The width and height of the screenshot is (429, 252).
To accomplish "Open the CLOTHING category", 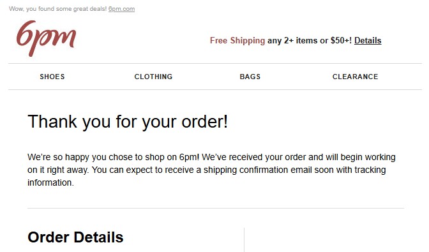I will point(153,77).
